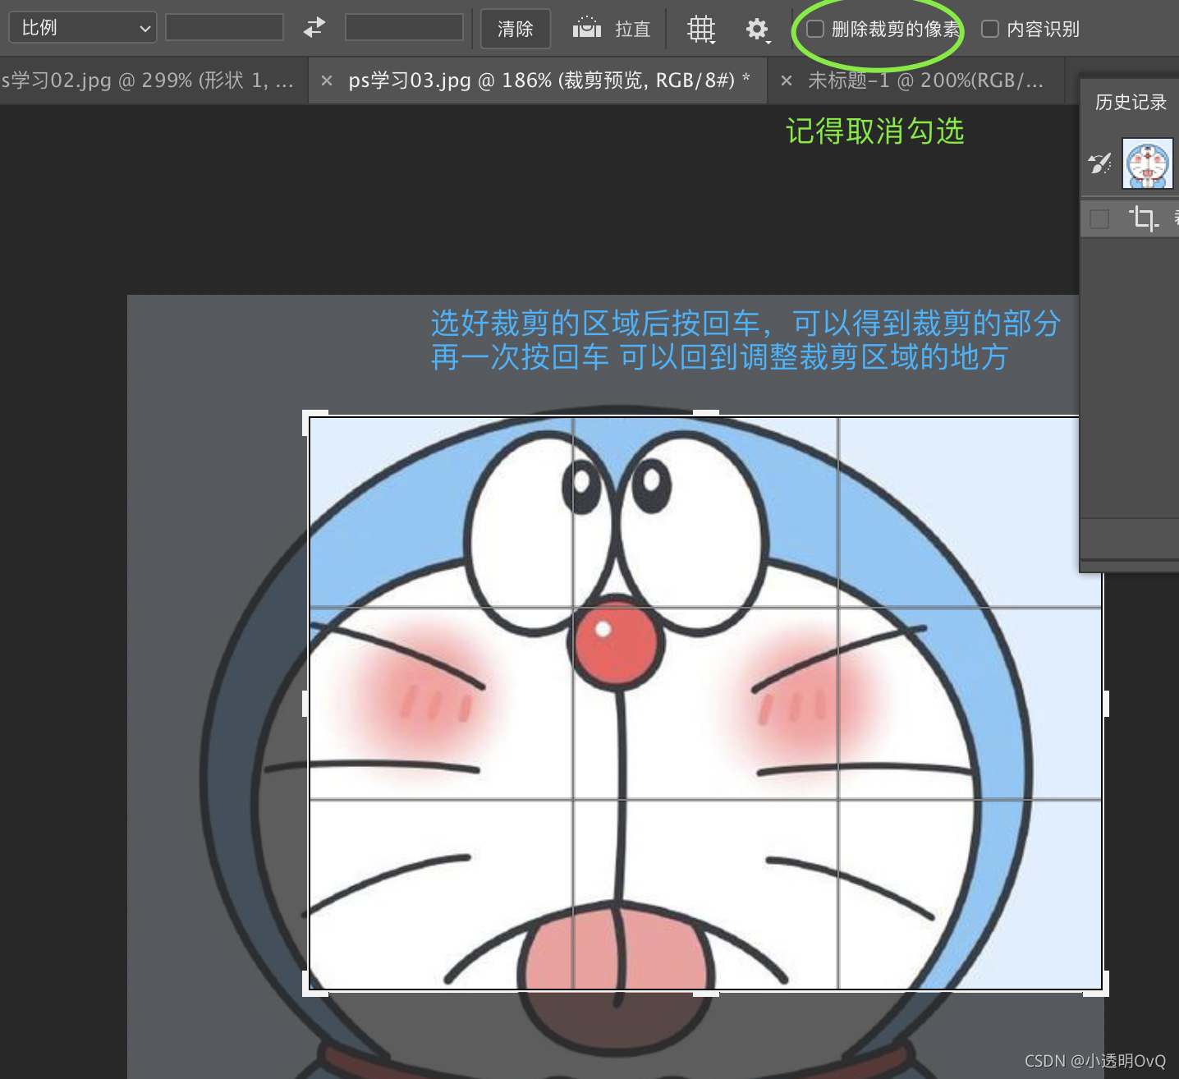This screenshot has height=1079, width=1179.
Task: Click the crop width input field
Action: (224, 28)
